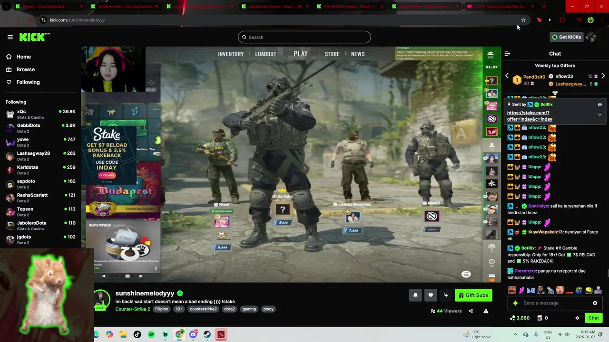Open the emoji picker in chat
609x342 pixels.
595,303
